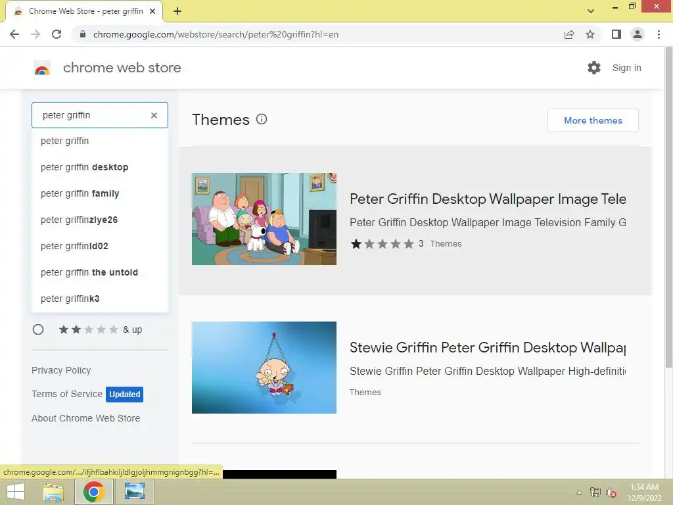
Task: Open Stewie Griffin blue theme thumbnail
Action: (264, 368)
